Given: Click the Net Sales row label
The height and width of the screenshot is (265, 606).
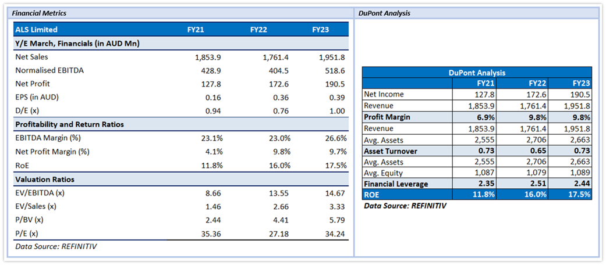Looking at the screenshot, I should pyautogui.click(x=32, y=57).
